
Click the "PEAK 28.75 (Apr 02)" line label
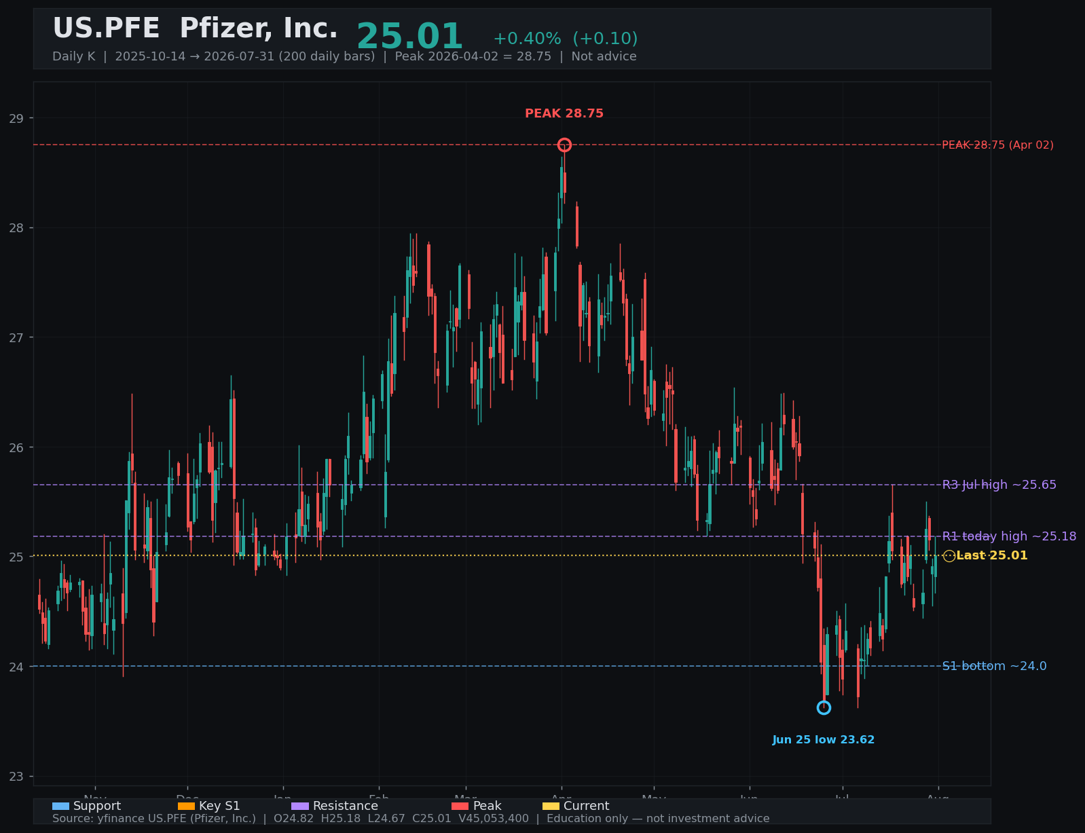[998, 145]
